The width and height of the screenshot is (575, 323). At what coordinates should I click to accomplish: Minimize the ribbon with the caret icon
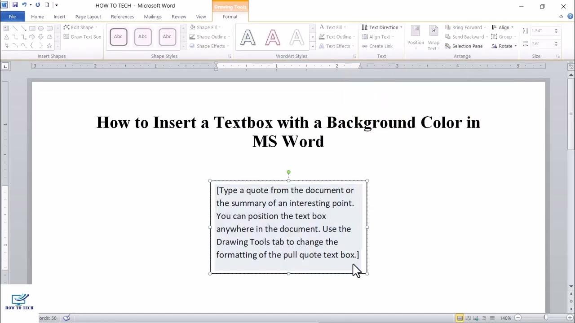561,17
